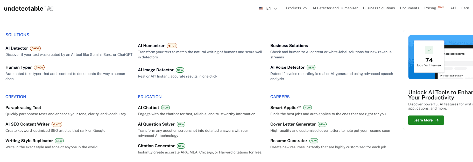Image resolution: width=473 pixels, height=162 pixels.
Task: Click the arrow icon in Learn More button
Action: coord(437,120)
